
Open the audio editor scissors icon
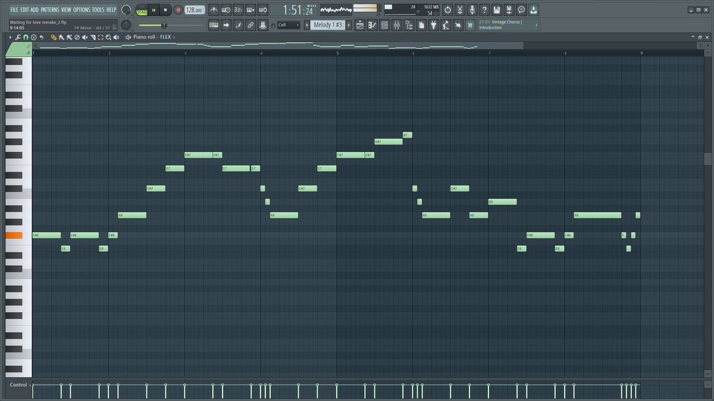460,10
